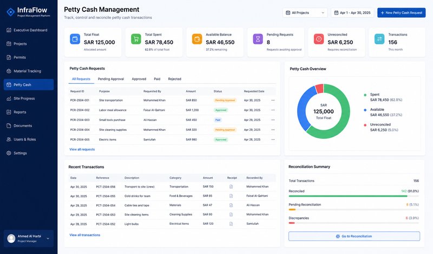Select the All Requests tab

pos(81,79)
